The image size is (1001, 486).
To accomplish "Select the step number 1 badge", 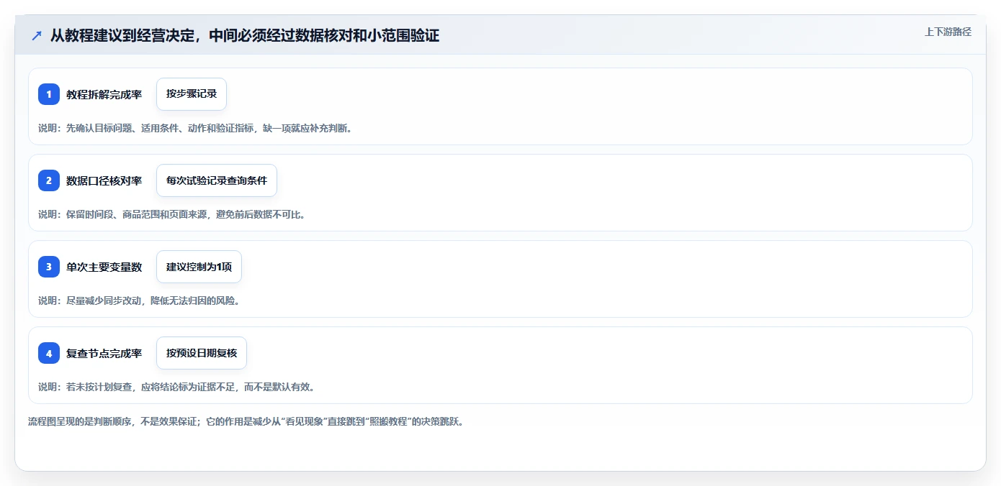I will 49,94.
